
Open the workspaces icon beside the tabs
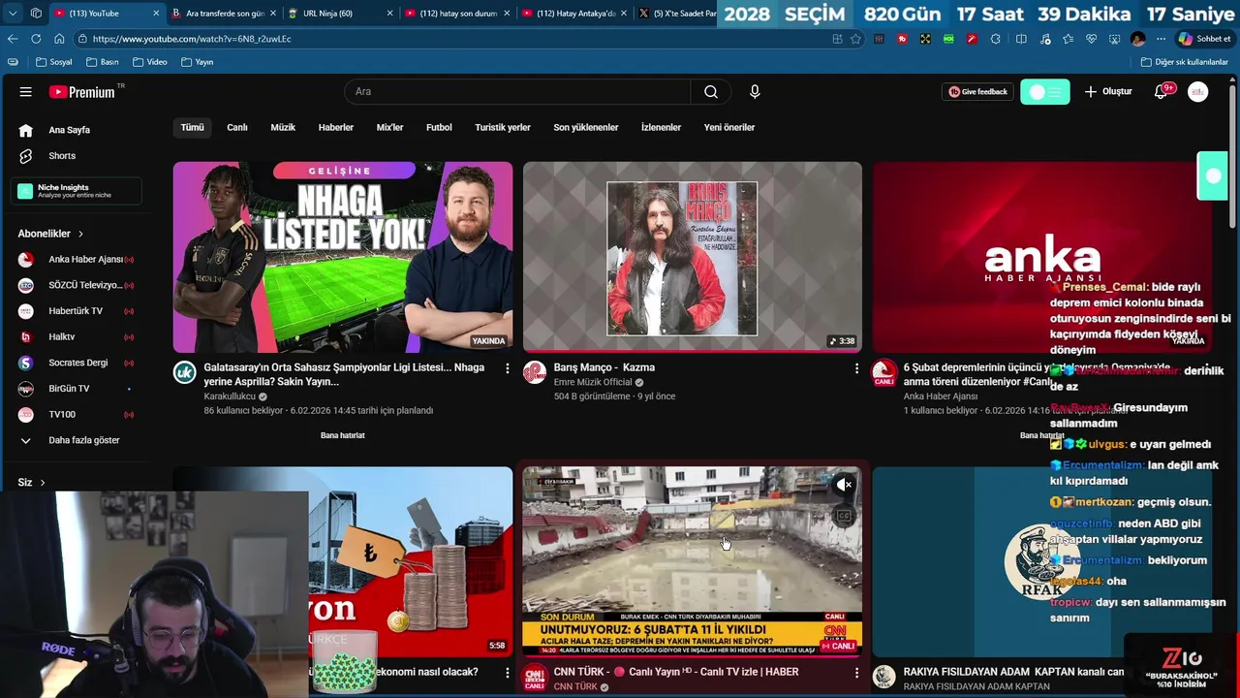36,14
